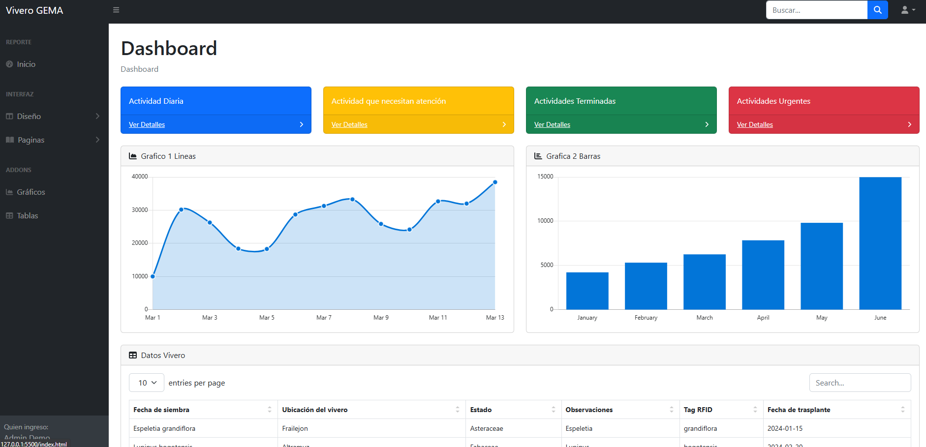This screenshot has width=926, height=447.
Task: Click the arrow on the yellow attention card
Action: [x=504, y=124]
